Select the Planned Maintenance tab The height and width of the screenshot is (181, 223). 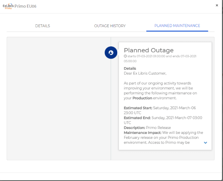click(177, 26)
